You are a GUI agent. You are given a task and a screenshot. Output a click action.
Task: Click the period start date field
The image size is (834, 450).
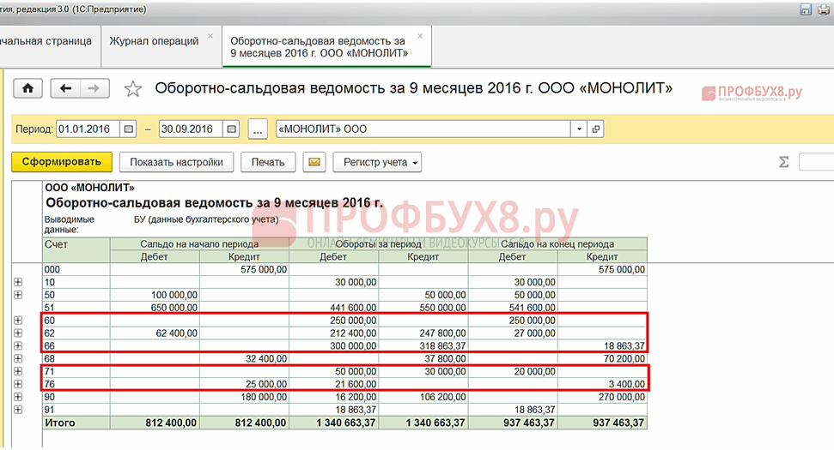pyautogui.click(x=88, y=129)
